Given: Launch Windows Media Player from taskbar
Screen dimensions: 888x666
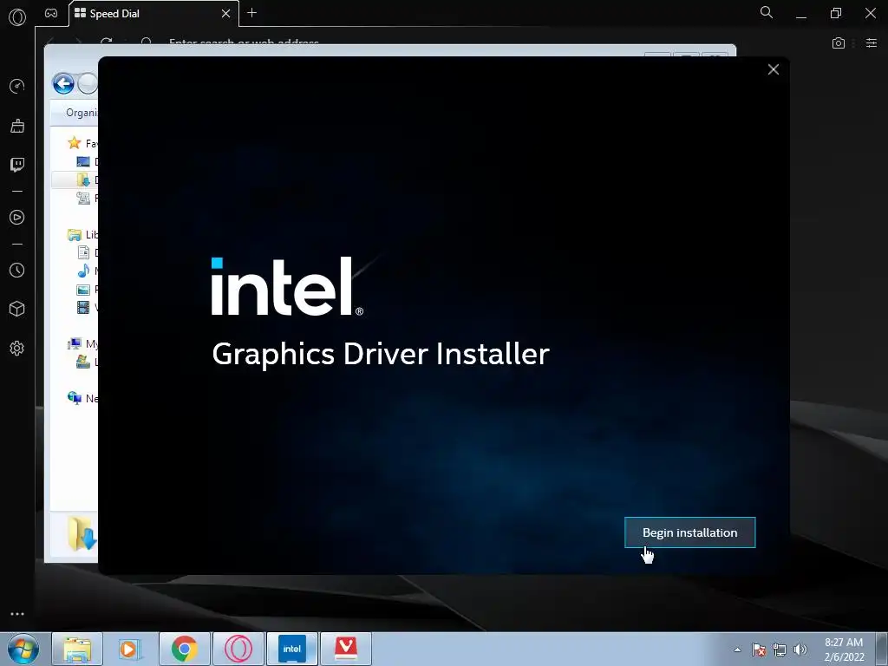Looking at the screenshot, I should [129, 649].
